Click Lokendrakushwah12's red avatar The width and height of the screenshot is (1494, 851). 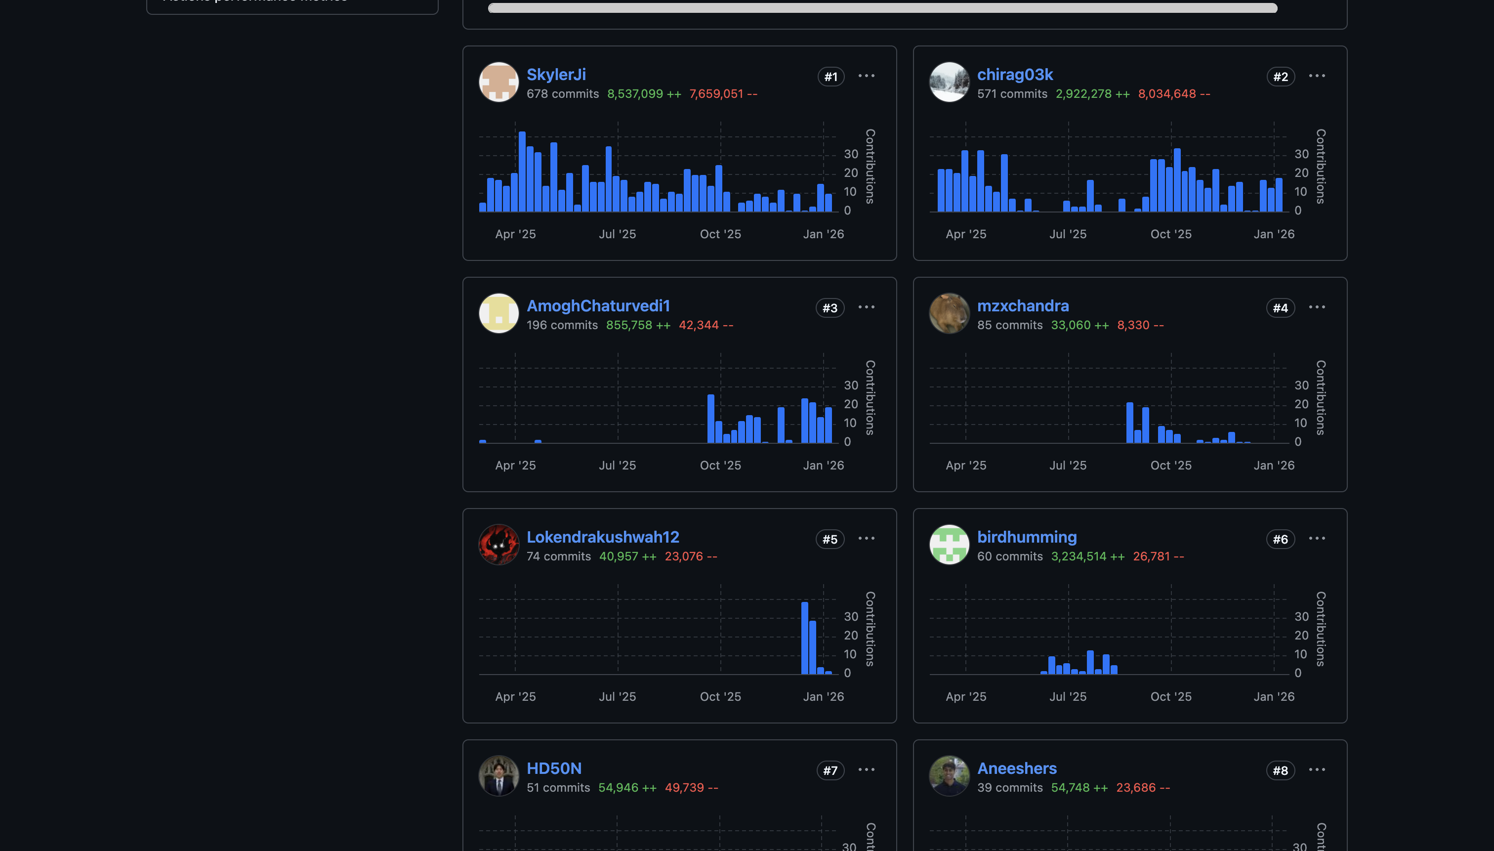[x=498, y=545]
